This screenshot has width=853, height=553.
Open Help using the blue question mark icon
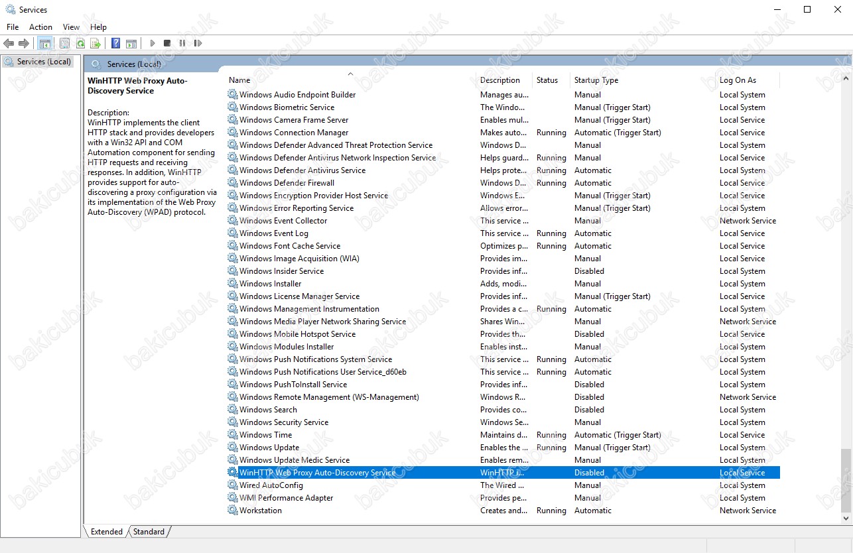point(116,43)
